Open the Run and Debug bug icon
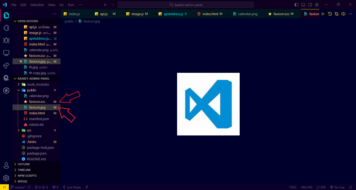Viewport: 356px width, 190px height. pyautogui.click(x=6, y=40)
